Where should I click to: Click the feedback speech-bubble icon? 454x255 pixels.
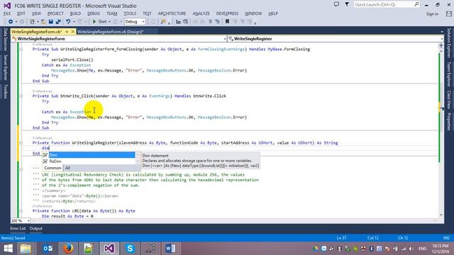(x=336, y=4)
